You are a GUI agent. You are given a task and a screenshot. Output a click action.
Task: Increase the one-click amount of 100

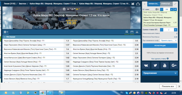(x=172, y=9)
